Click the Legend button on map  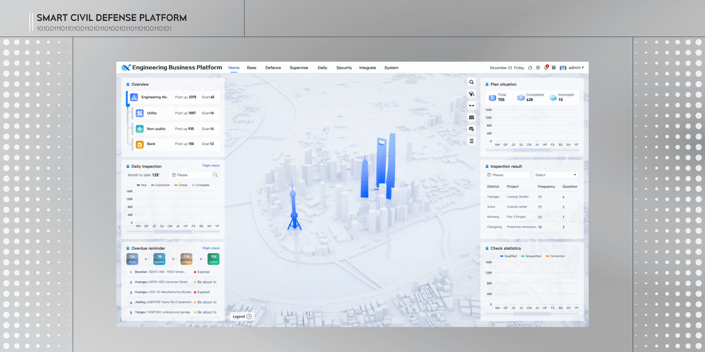[x=242, y=316]
